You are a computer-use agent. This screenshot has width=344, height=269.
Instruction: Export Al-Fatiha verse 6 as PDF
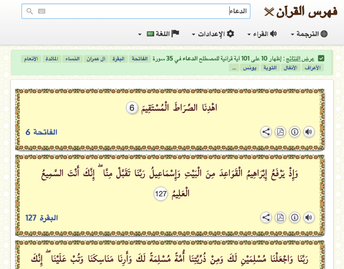tap(280, 132)
